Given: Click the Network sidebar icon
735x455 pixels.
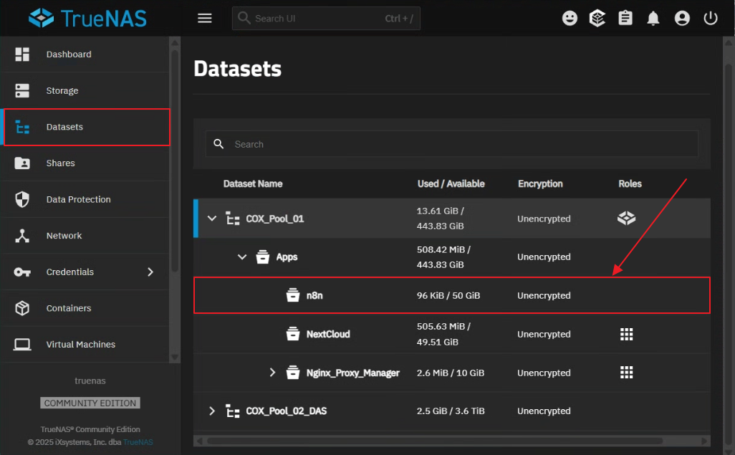Looking at the screenshot, I should pyautogui.click(x=22, y=236).
